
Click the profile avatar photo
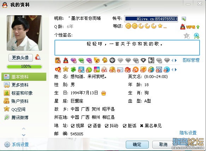click(x=24, y=33)
